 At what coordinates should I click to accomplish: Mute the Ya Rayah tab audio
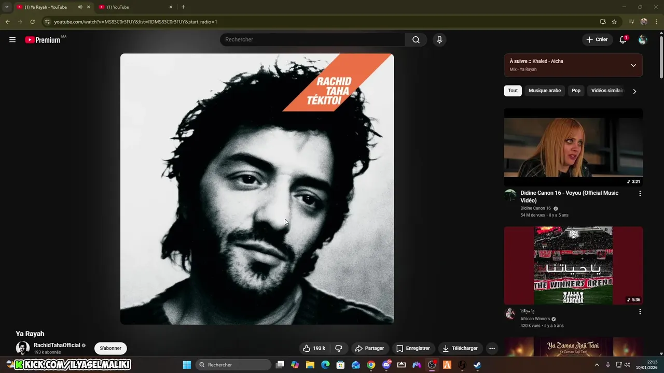(80, 7)
